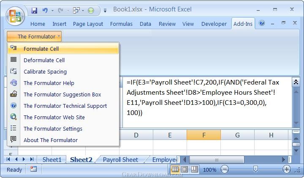304x178 pixels.
Task: Click the Undo arrow icon
Action: click(x=45, y=10)
